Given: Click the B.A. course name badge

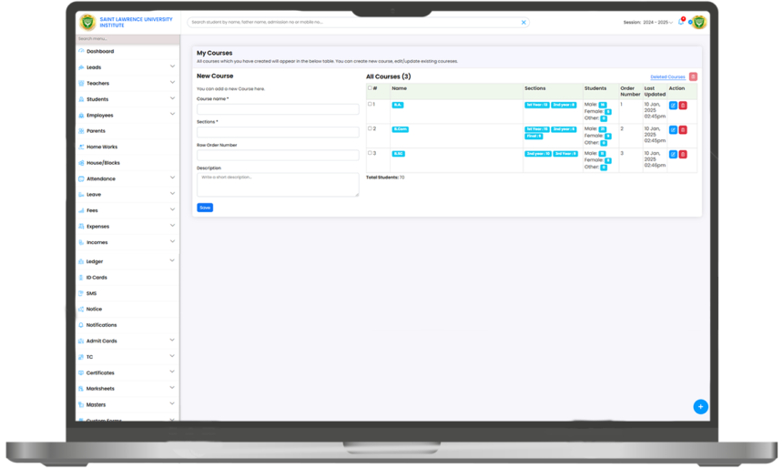Looking at the screenshot, I should 398,105.
